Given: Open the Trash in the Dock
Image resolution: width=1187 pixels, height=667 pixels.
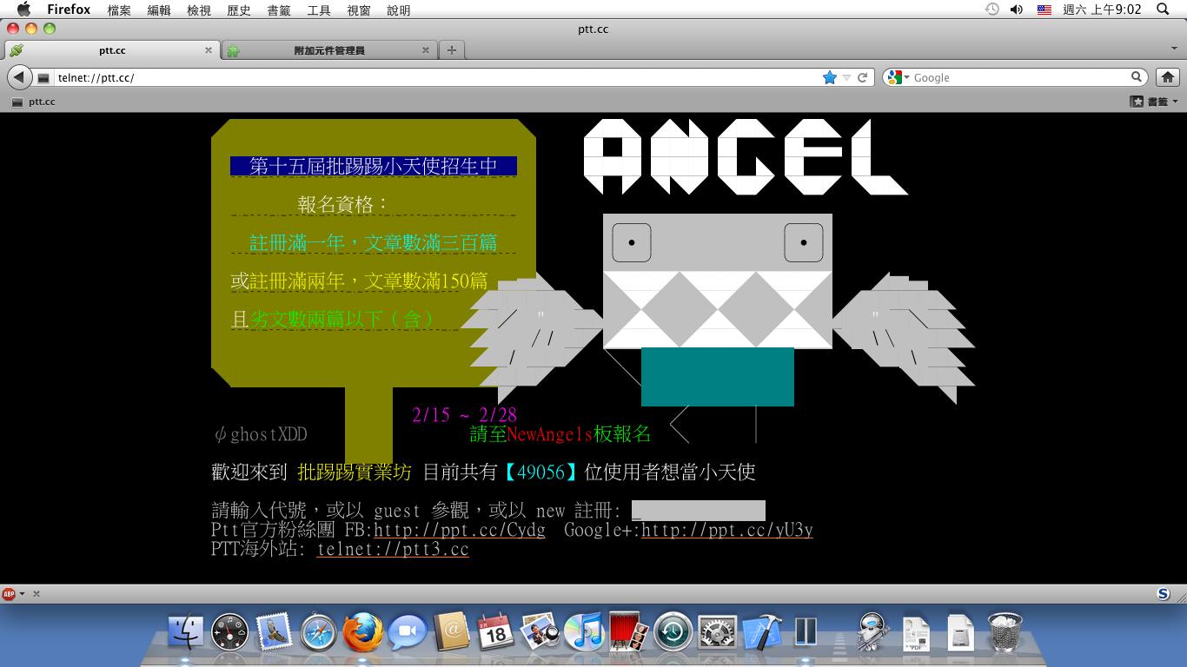Looking at the screenshot, I should point(1005,631).
